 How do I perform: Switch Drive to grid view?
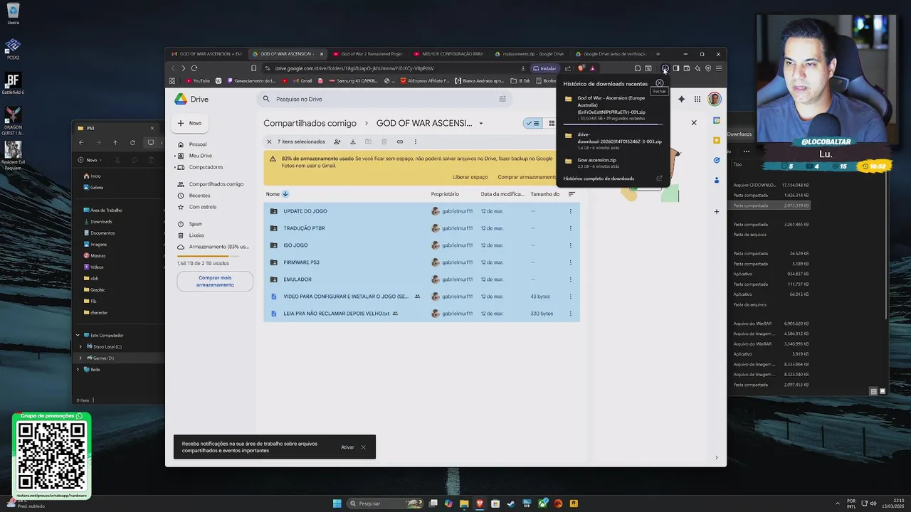tap(552, 123)
